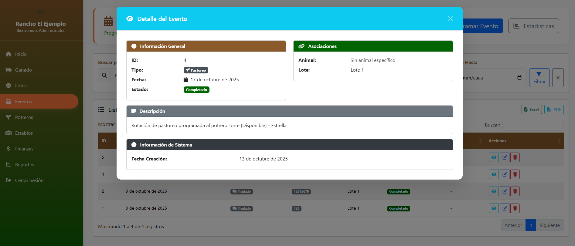Clear filters with the X button
Viewport: 575px width, 246px height.
[x=558, y=78]
